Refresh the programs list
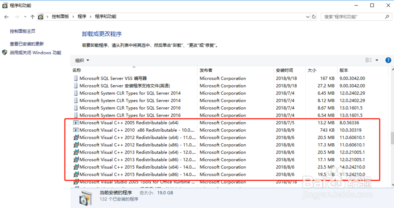Screen dimensions: 394x208 (x=314, y=17)
